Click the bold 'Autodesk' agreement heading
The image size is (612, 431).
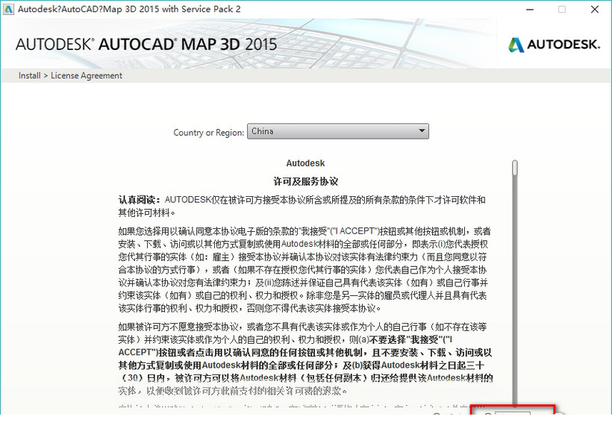tap(305, 163)
